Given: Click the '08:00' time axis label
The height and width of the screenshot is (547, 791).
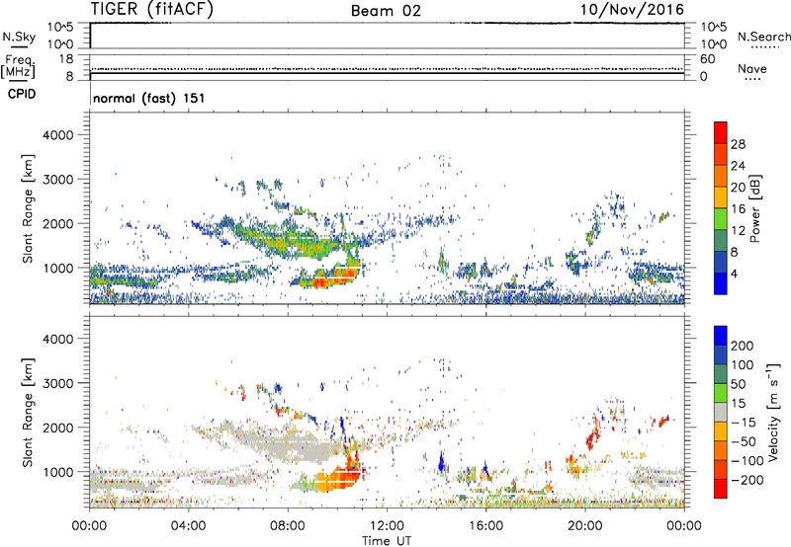Looking at the screenshot, I should pyautogui.click(x=288, y=526).
